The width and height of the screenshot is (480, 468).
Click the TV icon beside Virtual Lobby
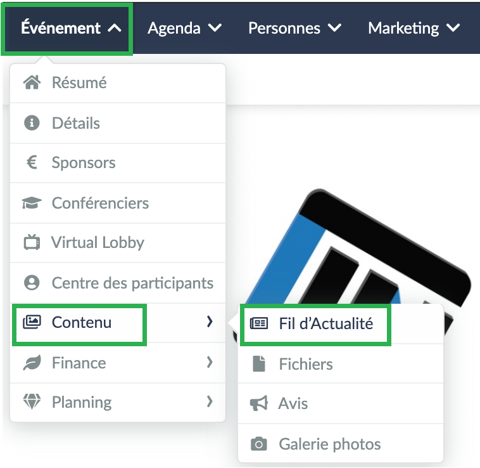pyautogui.click(x=32, y=242)
